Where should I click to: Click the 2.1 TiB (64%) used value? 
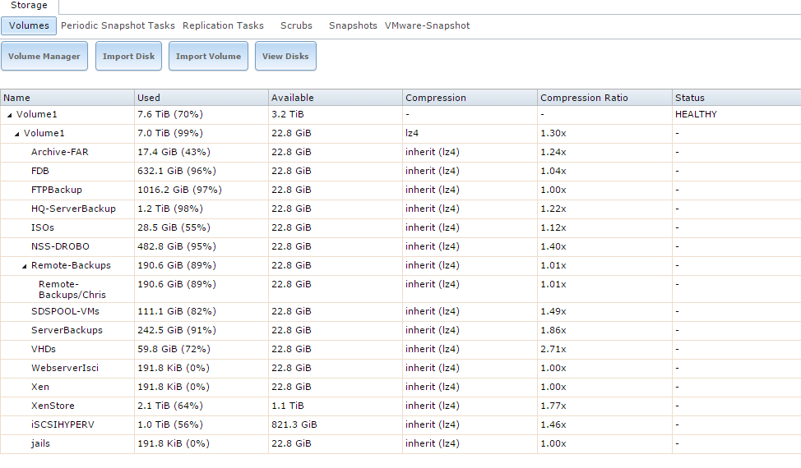pos(170,406)
